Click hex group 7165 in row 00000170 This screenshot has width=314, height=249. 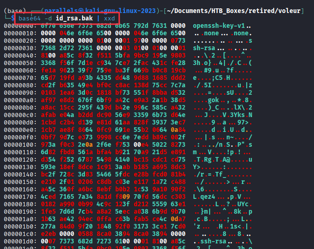click(67, 197)
